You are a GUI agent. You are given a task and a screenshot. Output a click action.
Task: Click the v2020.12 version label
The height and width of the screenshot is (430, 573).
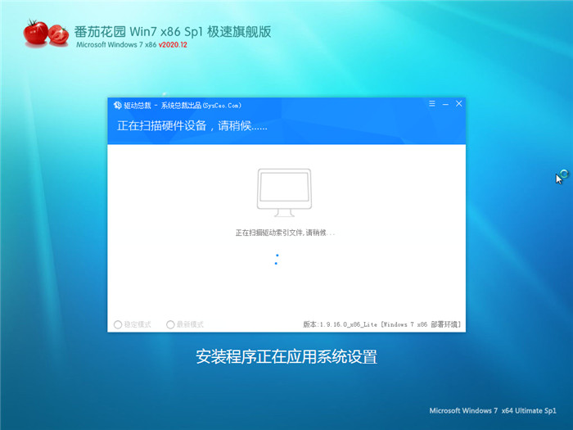coord(173,44)
